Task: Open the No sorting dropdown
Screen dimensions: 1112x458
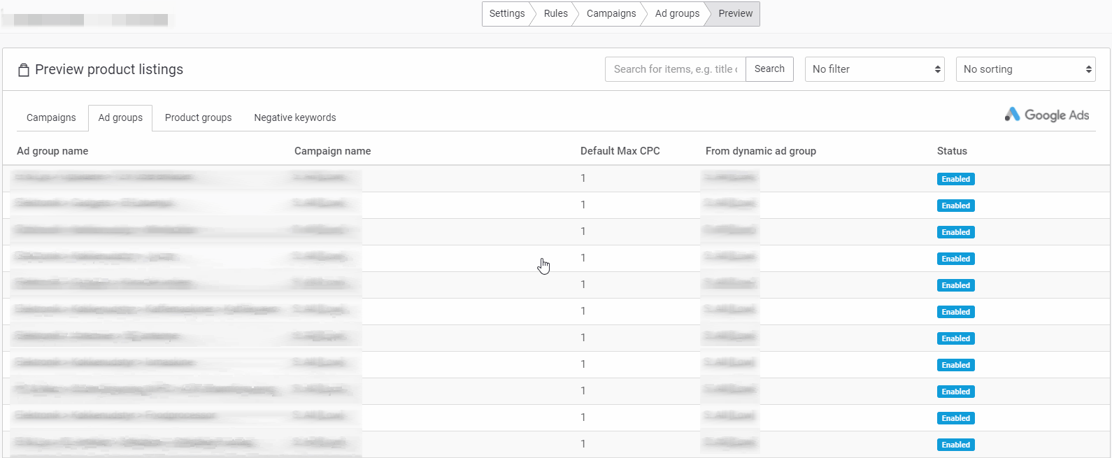Action: (x=1025, y=69)
